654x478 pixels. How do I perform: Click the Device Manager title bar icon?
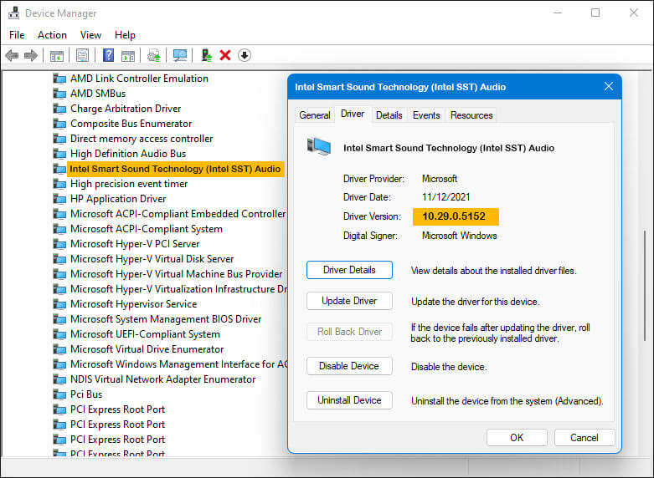click(13, 13)
